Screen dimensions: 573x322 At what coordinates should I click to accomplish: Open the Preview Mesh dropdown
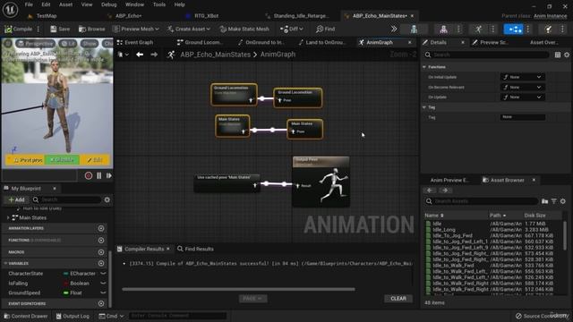click(x=136, y=29)
